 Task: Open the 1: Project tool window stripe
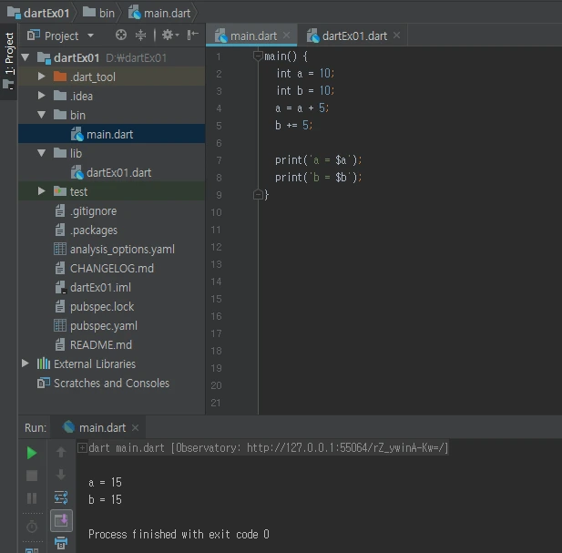[x=8, y=60]
